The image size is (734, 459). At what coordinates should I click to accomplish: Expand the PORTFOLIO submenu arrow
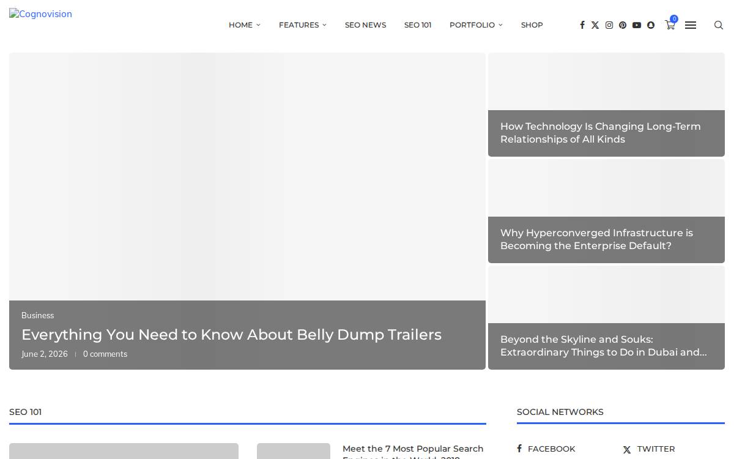click(500, 25)
